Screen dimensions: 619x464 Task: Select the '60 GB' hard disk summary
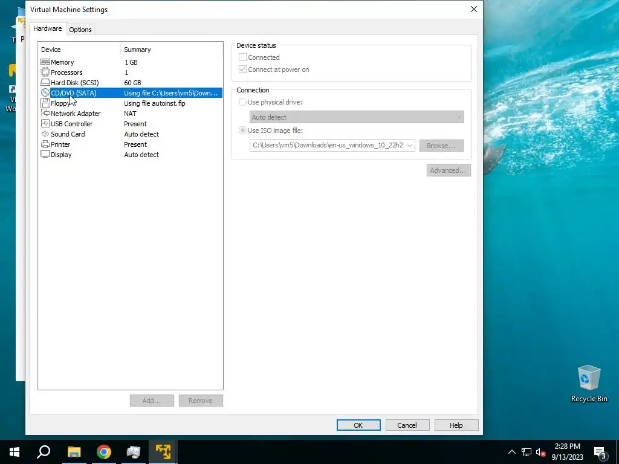(132, 82)
